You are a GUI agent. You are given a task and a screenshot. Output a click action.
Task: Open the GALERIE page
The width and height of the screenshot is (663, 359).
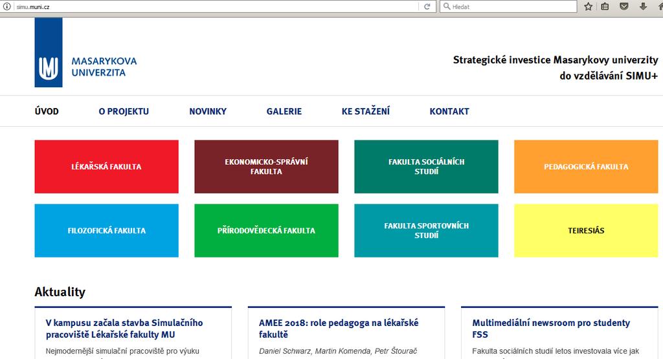pos(284,111)
